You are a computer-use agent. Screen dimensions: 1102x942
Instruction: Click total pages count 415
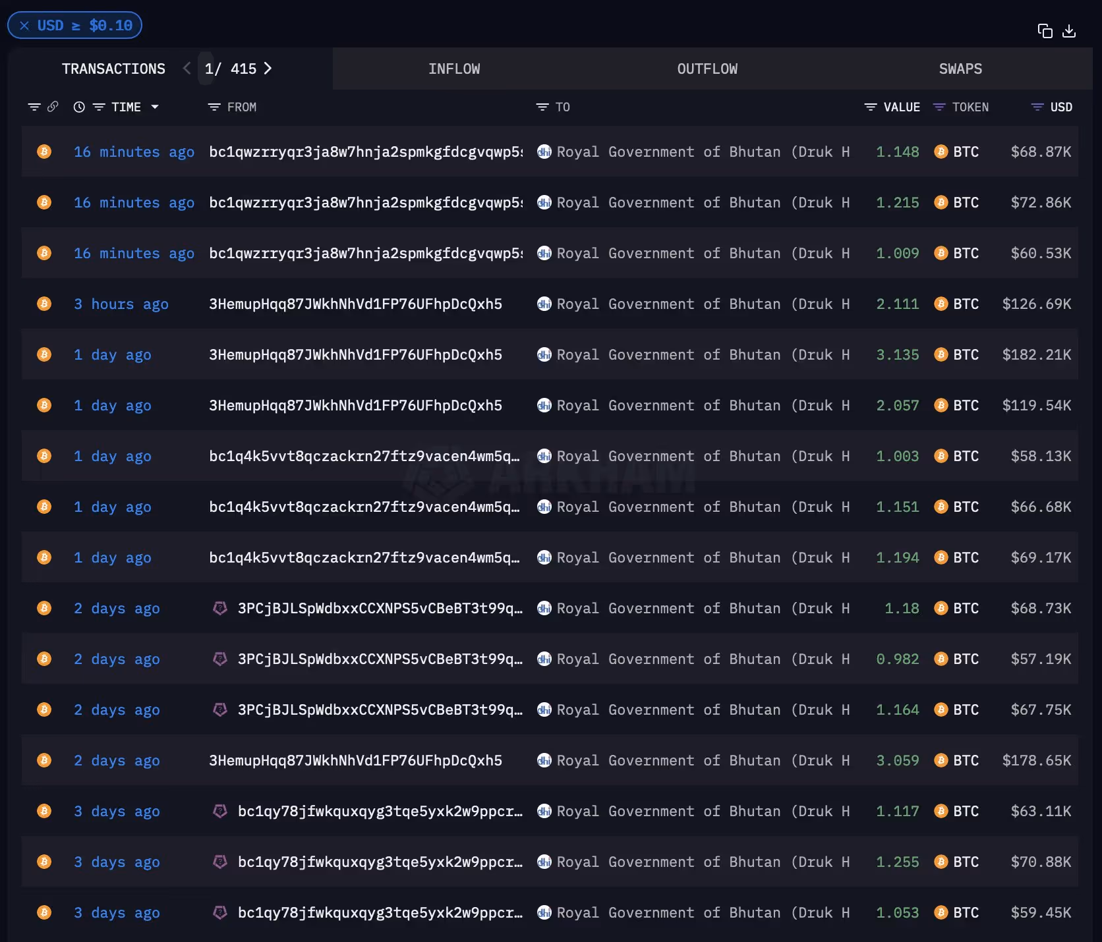pos(243,69)
